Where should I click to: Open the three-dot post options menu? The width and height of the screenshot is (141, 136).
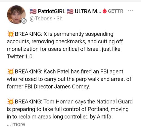pyautogui.click(x=131, y=11)
